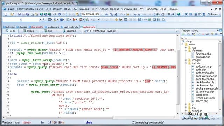
Task: Expand the js folder in project tree
Action: (185, 104)
